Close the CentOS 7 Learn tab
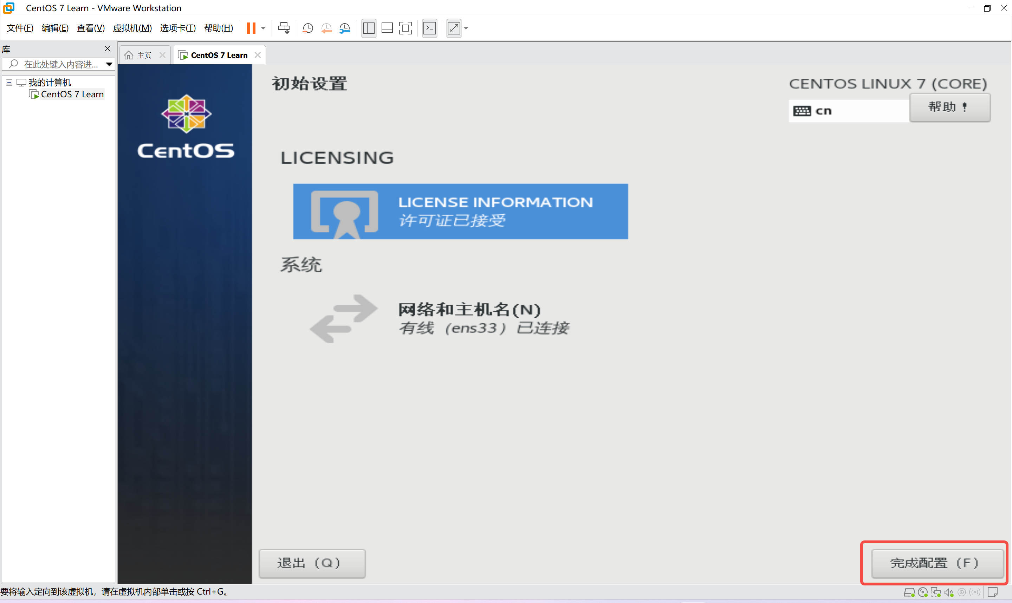Image resolution: width=1012 pixels, height=603 pixels. (258, 55)
